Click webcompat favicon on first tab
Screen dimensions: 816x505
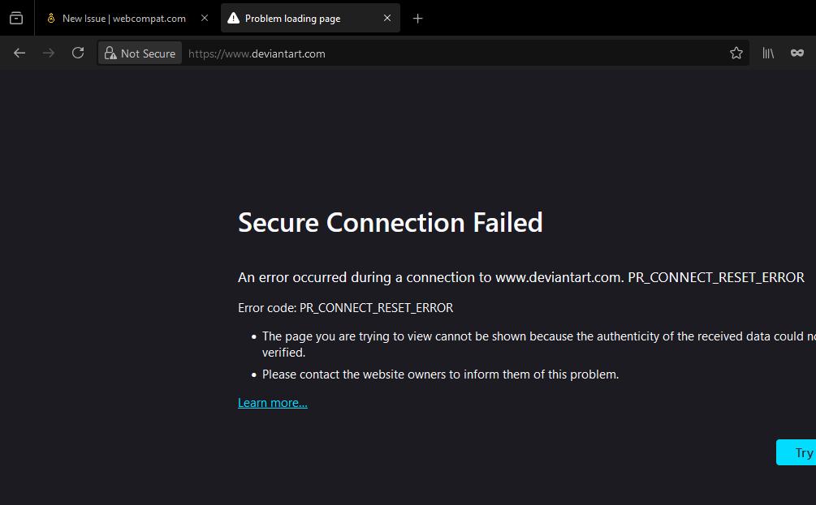pos(51,18)
